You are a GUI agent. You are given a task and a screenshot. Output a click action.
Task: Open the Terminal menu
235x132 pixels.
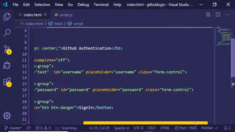coord(101,5)
